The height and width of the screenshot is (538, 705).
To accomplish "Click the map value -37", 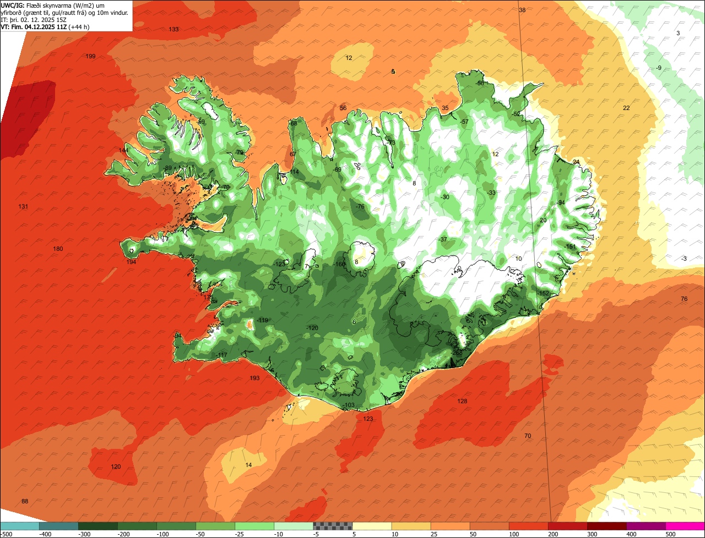I will (x=443, y=239).
